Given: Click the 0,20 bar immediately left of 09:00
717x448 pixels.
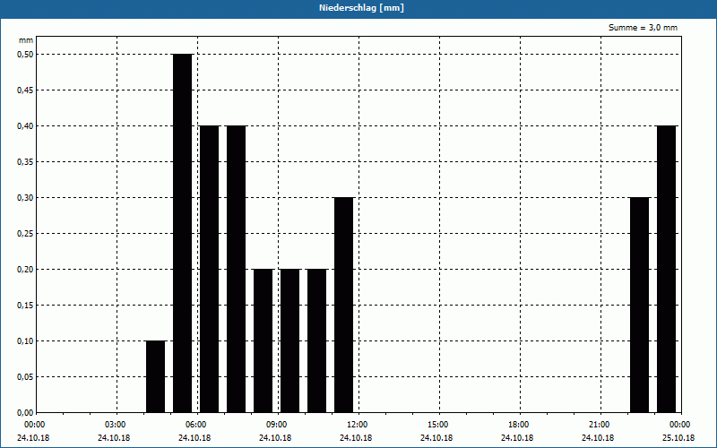Looking at the screenshot, I should point(263,340).
